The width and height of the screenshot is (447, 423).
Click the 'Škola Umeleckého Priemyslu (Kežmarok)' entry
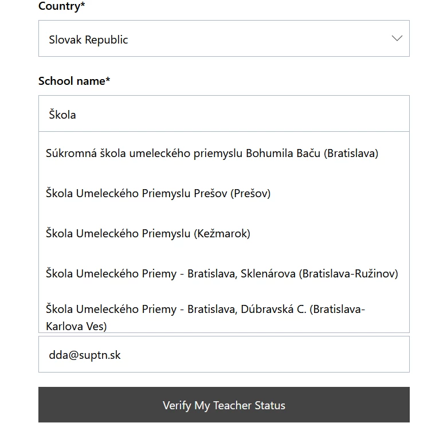pos(148,233)
